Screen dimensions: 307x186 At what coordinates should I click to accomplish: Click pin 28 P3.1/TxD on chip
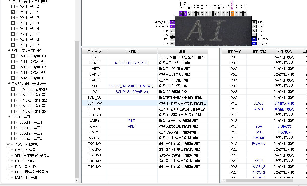254,39
